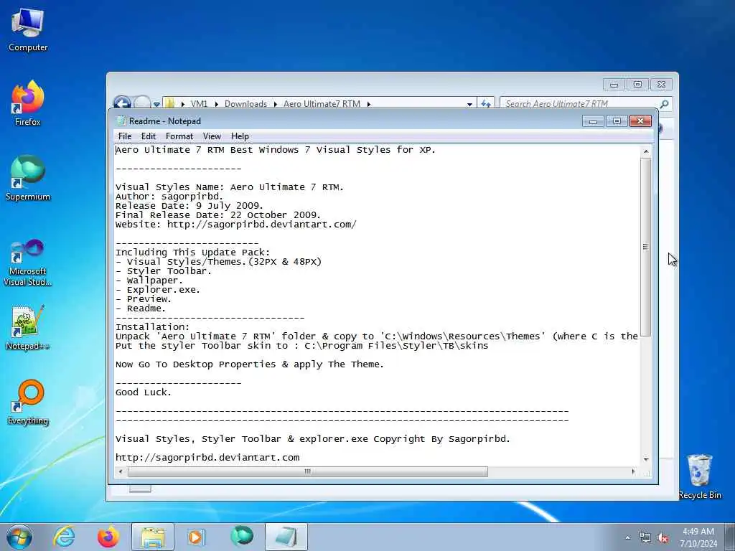
Task: Show hidden tray icons arrow
Action: (627, 538)
